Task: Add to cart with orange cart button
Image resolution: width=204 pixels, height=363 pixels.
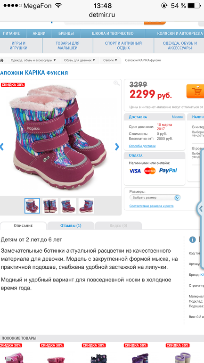Action: pos(195,91)
